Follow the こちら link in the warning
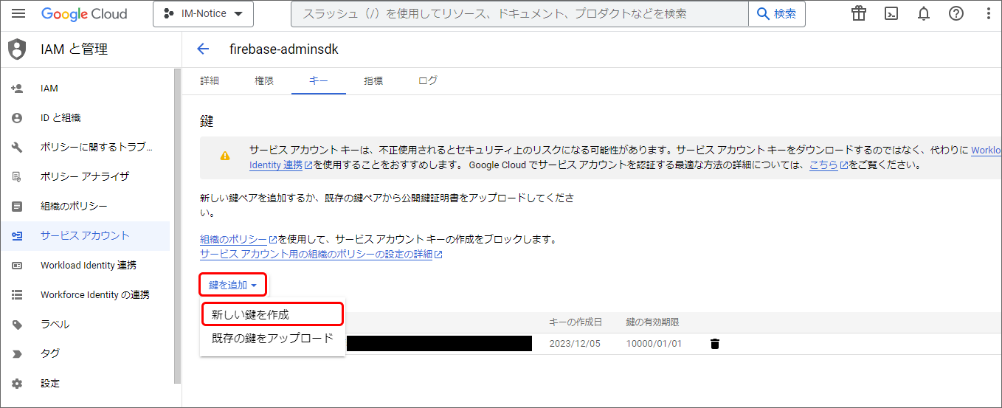1002x408 pixels. pyautogui.click(x=828, y=165)
